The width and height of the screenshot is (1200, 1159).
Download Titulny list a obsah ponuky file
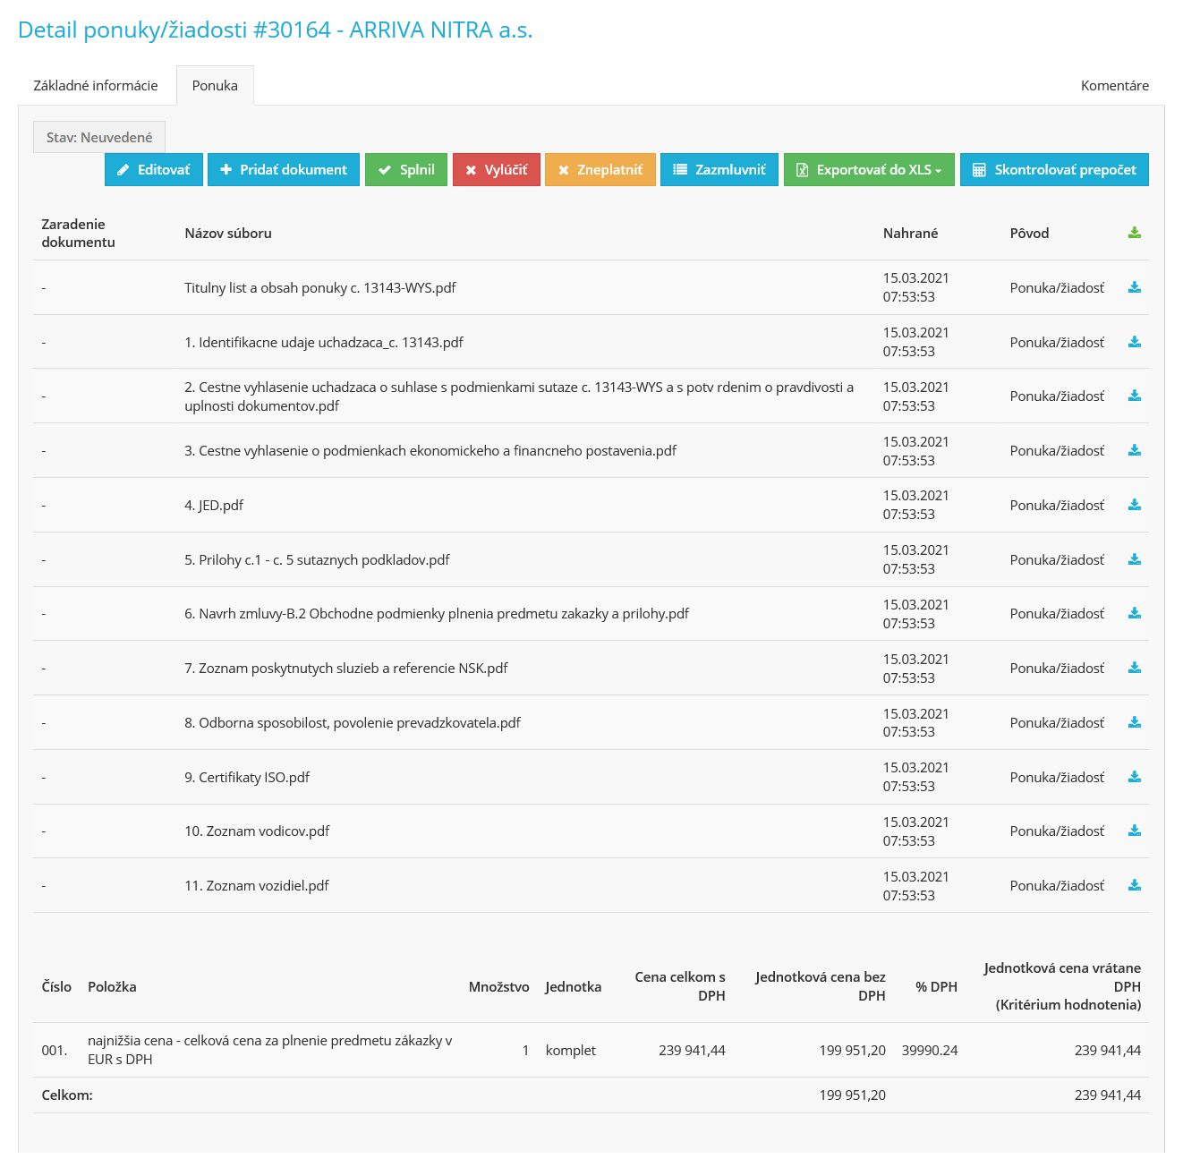click(x=1134, y=288)
